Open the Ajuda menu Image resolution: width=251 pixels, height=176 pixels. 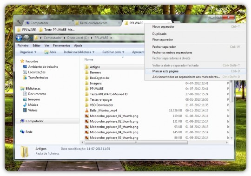coord(78,46)
